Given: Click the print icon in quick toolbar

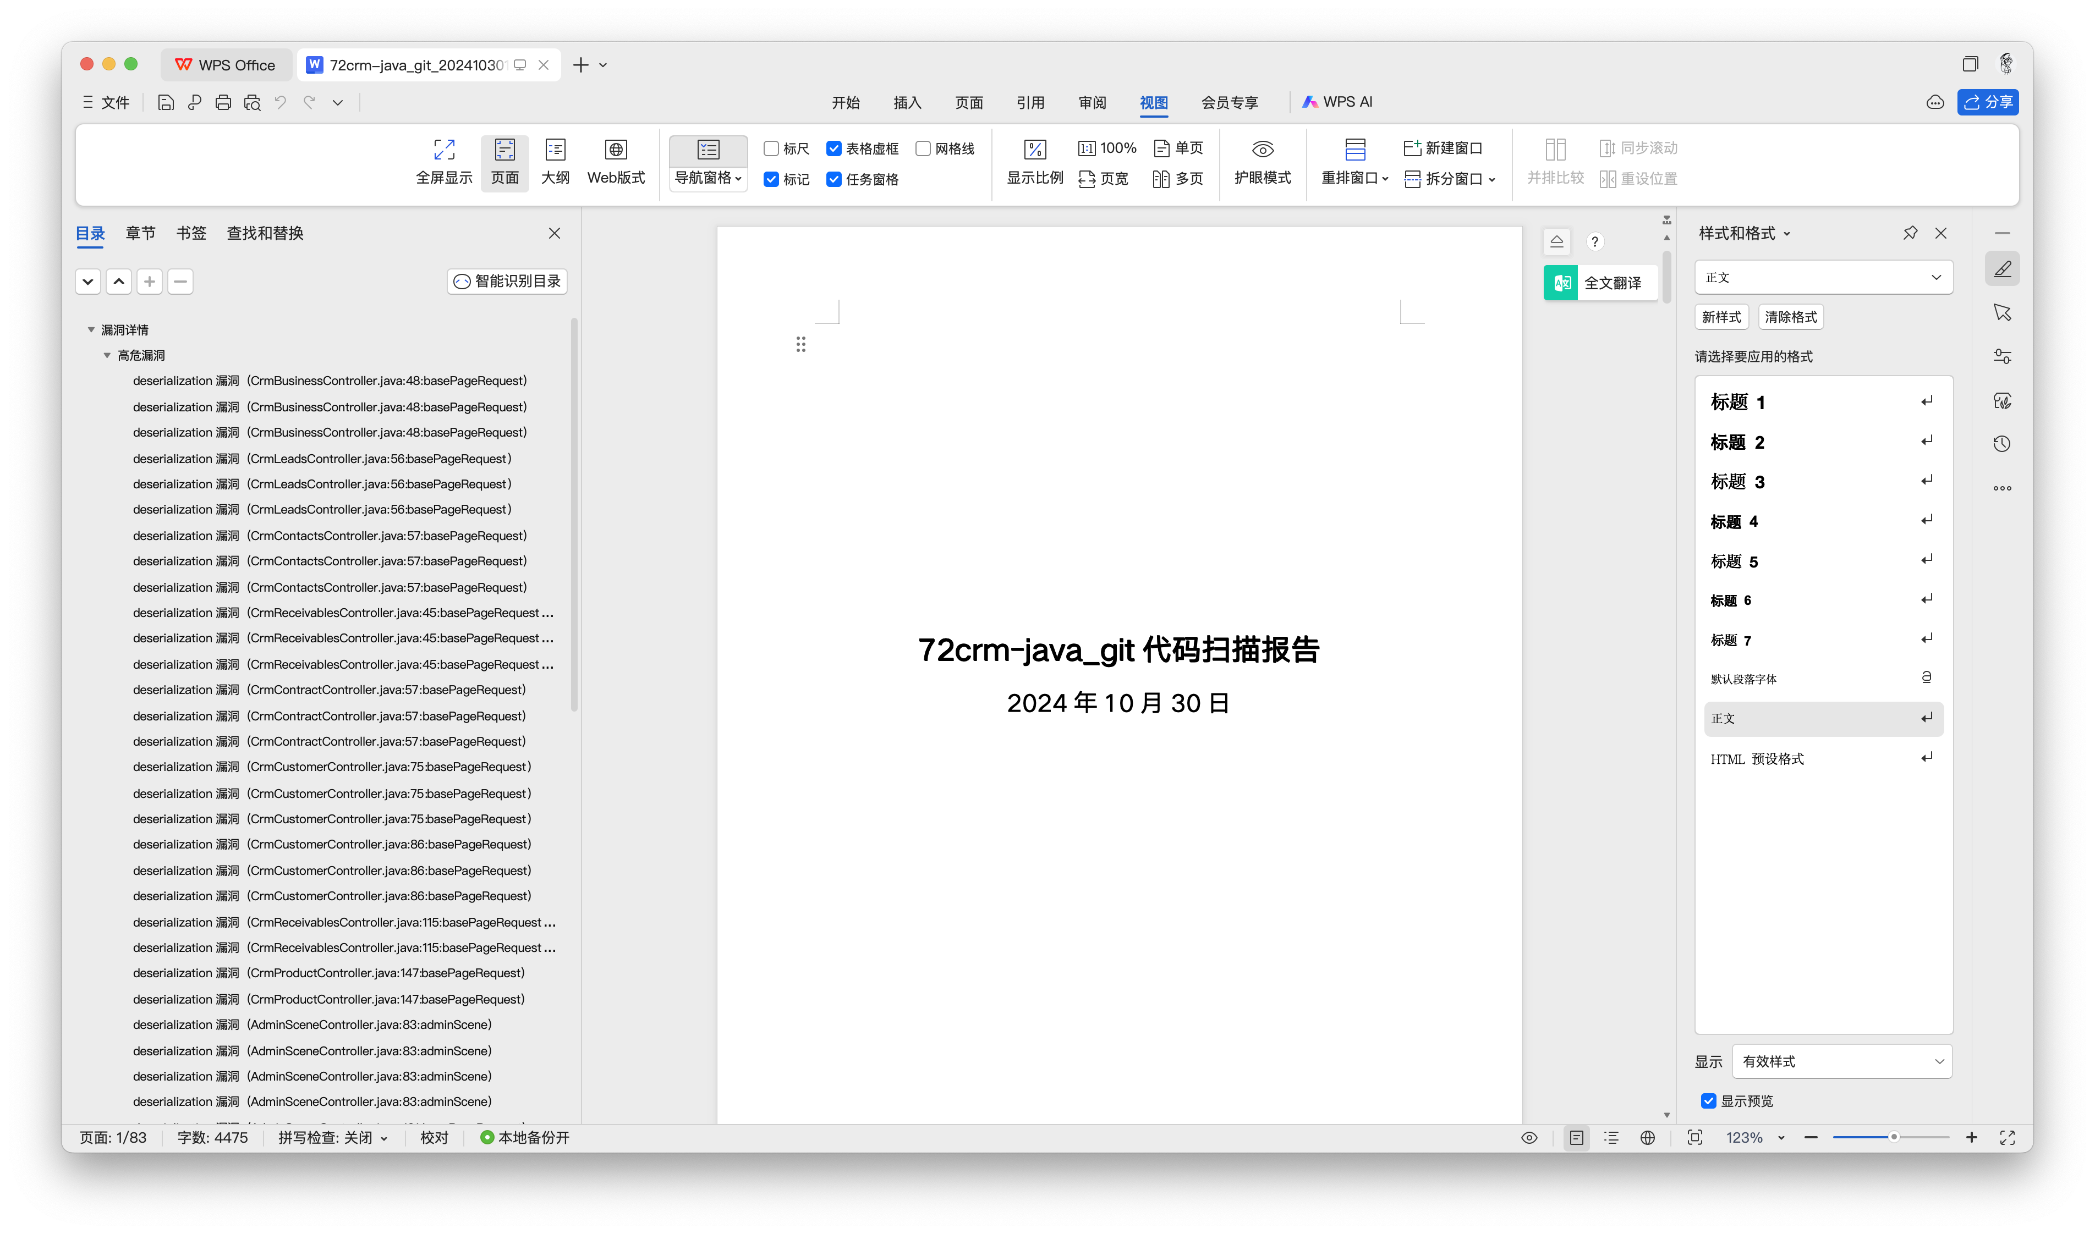Looking at the screenshot, I should 223,102.
